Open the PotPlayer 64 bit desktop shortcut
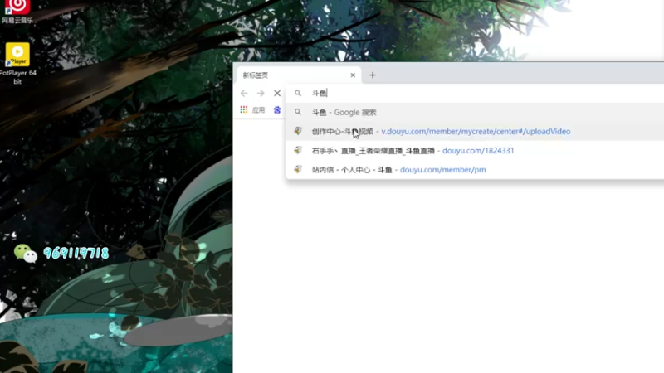The width and height of the screenshot is (664, 373). coord(17,63)
